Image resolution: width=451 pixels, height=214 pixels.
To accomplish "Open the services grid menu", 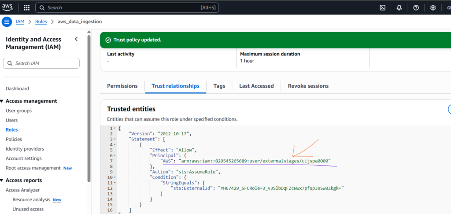I will pos(26,8).
